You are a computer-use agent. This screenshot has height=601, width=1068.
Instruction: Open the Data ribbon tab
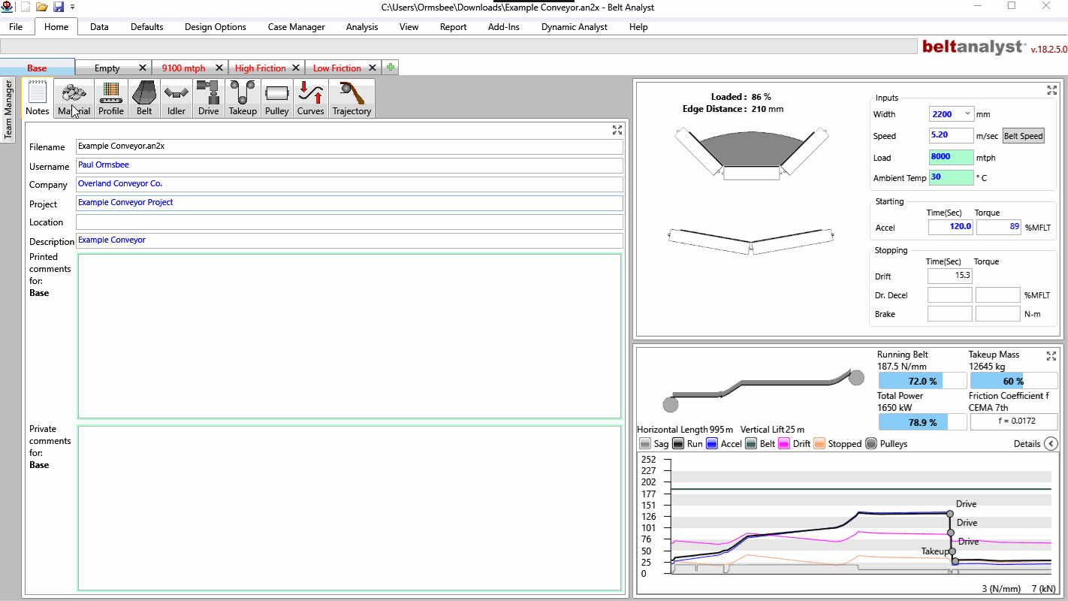click(99, 27)
